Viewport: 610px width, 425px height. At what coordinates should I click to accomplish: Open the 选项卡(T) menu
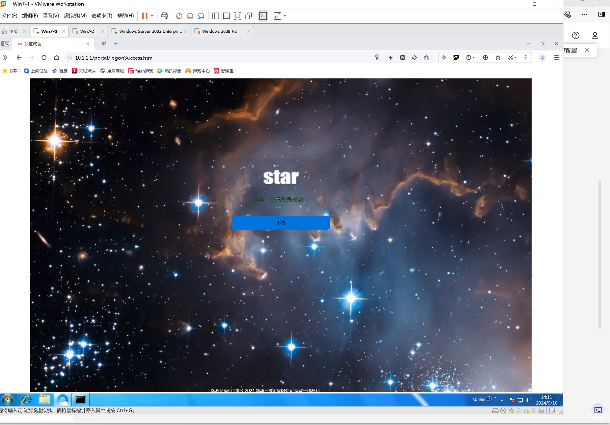102,15
